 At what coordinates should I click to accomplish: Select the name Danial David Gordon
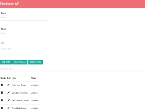[20, 93]
